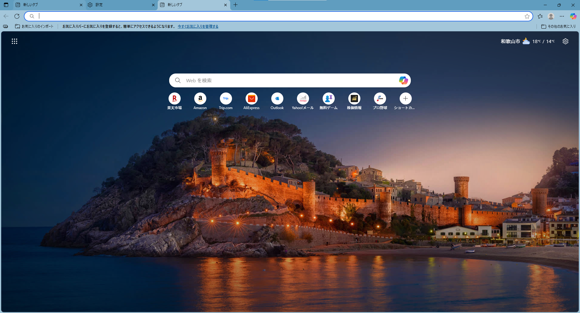Open the apps grid launcher
Image resolution: width=580 pixels, height=313 pixels.
pyautogui.click(x=14, y=41)
